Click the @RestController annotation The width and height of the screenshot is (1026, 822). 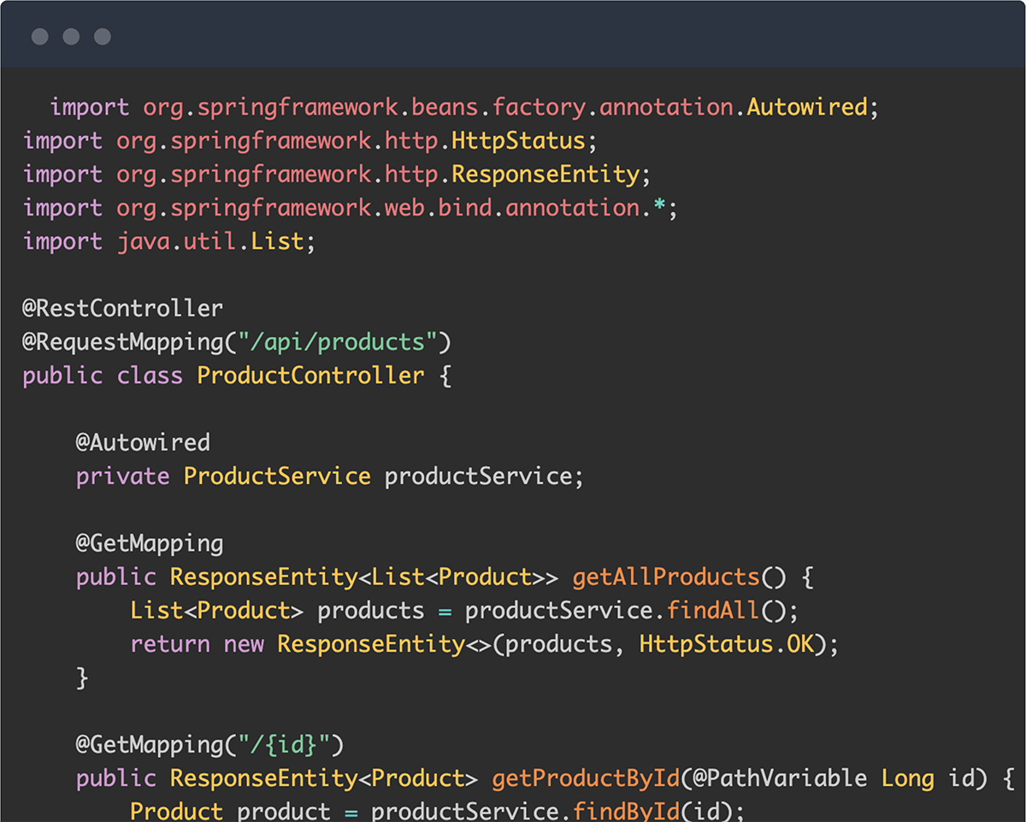pyautogui.click(x=123, y=308)
